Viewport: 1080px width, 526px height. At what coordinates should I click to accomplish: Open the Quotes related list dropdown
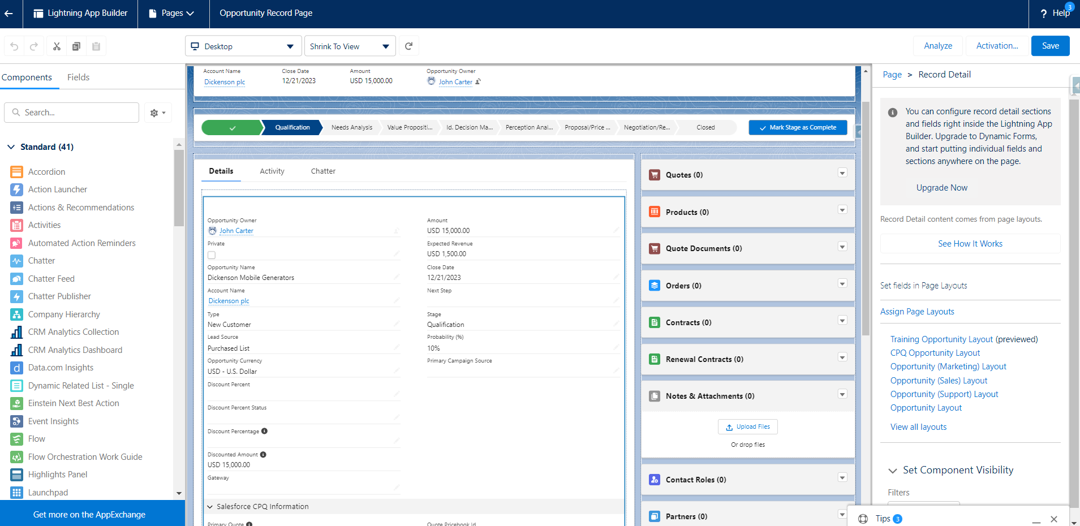click(842, 173)
